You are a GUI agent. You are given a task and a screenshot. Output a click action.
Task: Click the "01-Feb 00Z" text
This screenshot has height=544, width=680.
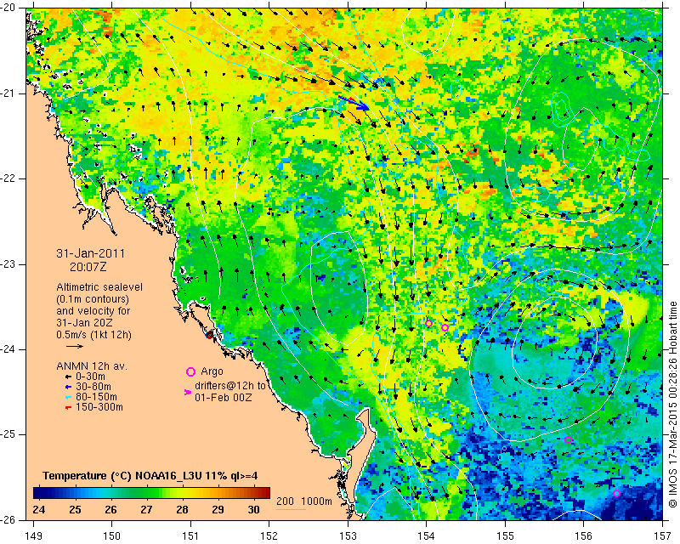tap(224, 397)
